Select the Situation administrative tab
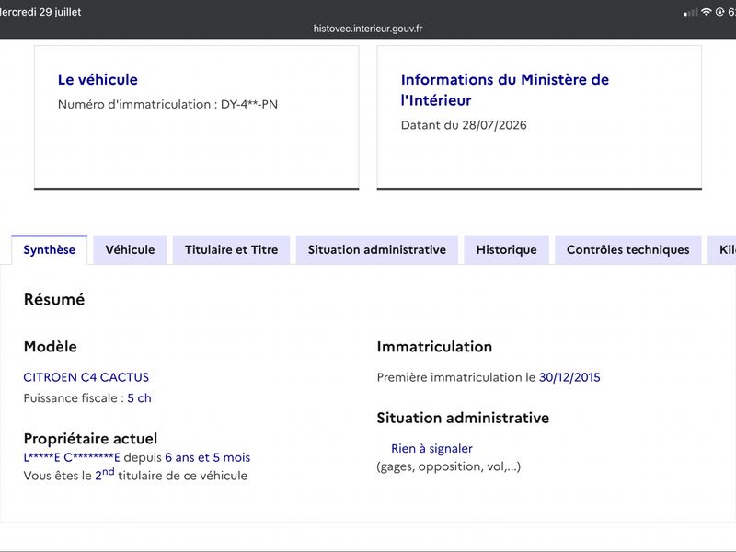Screen dimensions: 736x552 click(x=377, y=249)
